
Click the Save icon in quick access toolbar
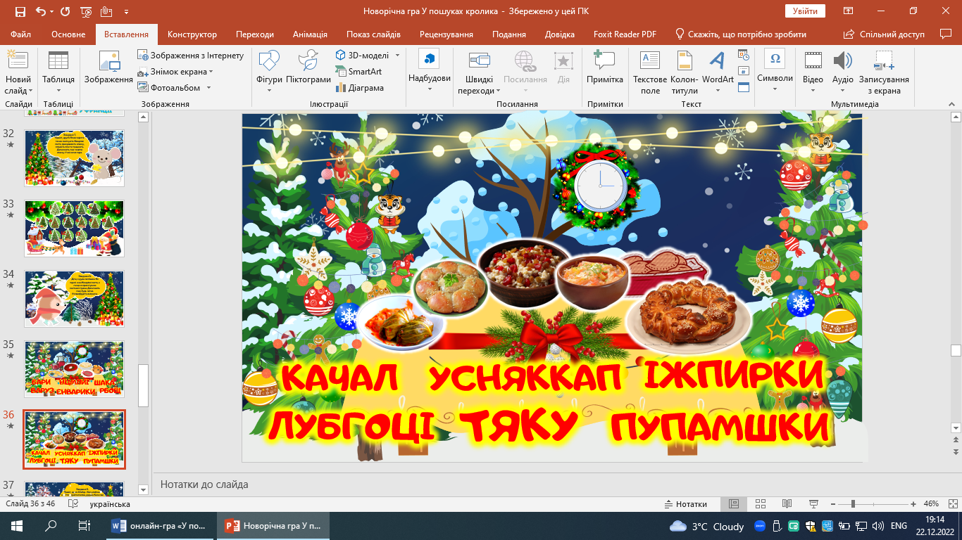[x=20, y=11]
